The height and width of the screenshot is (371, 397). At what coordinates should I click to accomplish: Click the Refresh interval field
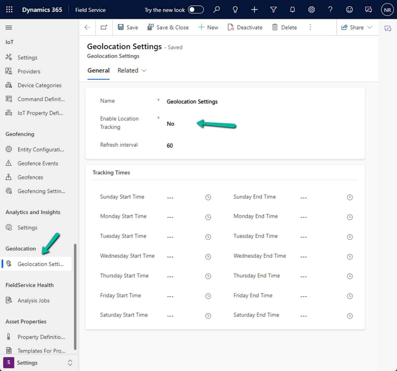170,146
